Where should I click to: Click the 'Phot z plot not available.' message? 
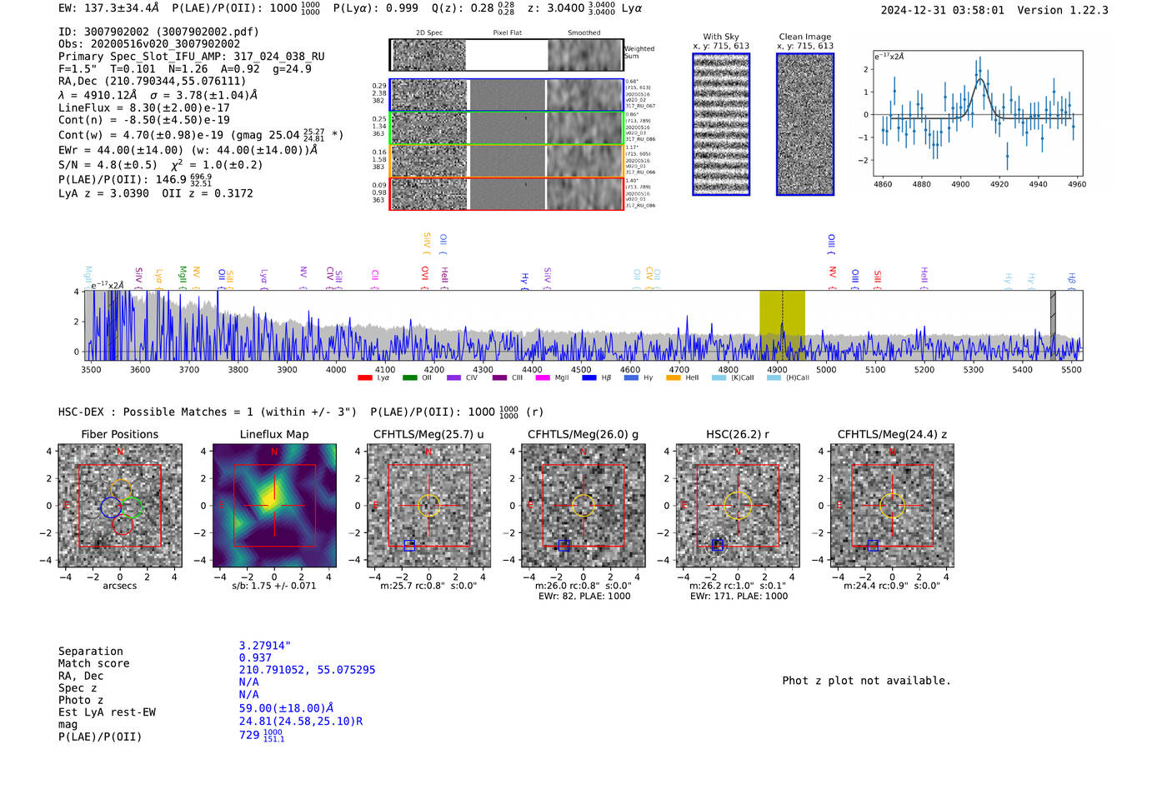click(x=866, y=681)
